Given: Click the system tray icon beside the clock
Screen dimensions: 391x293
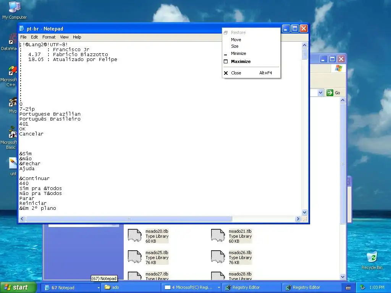Looking at the screenshot, I should (x=363, y=287).
